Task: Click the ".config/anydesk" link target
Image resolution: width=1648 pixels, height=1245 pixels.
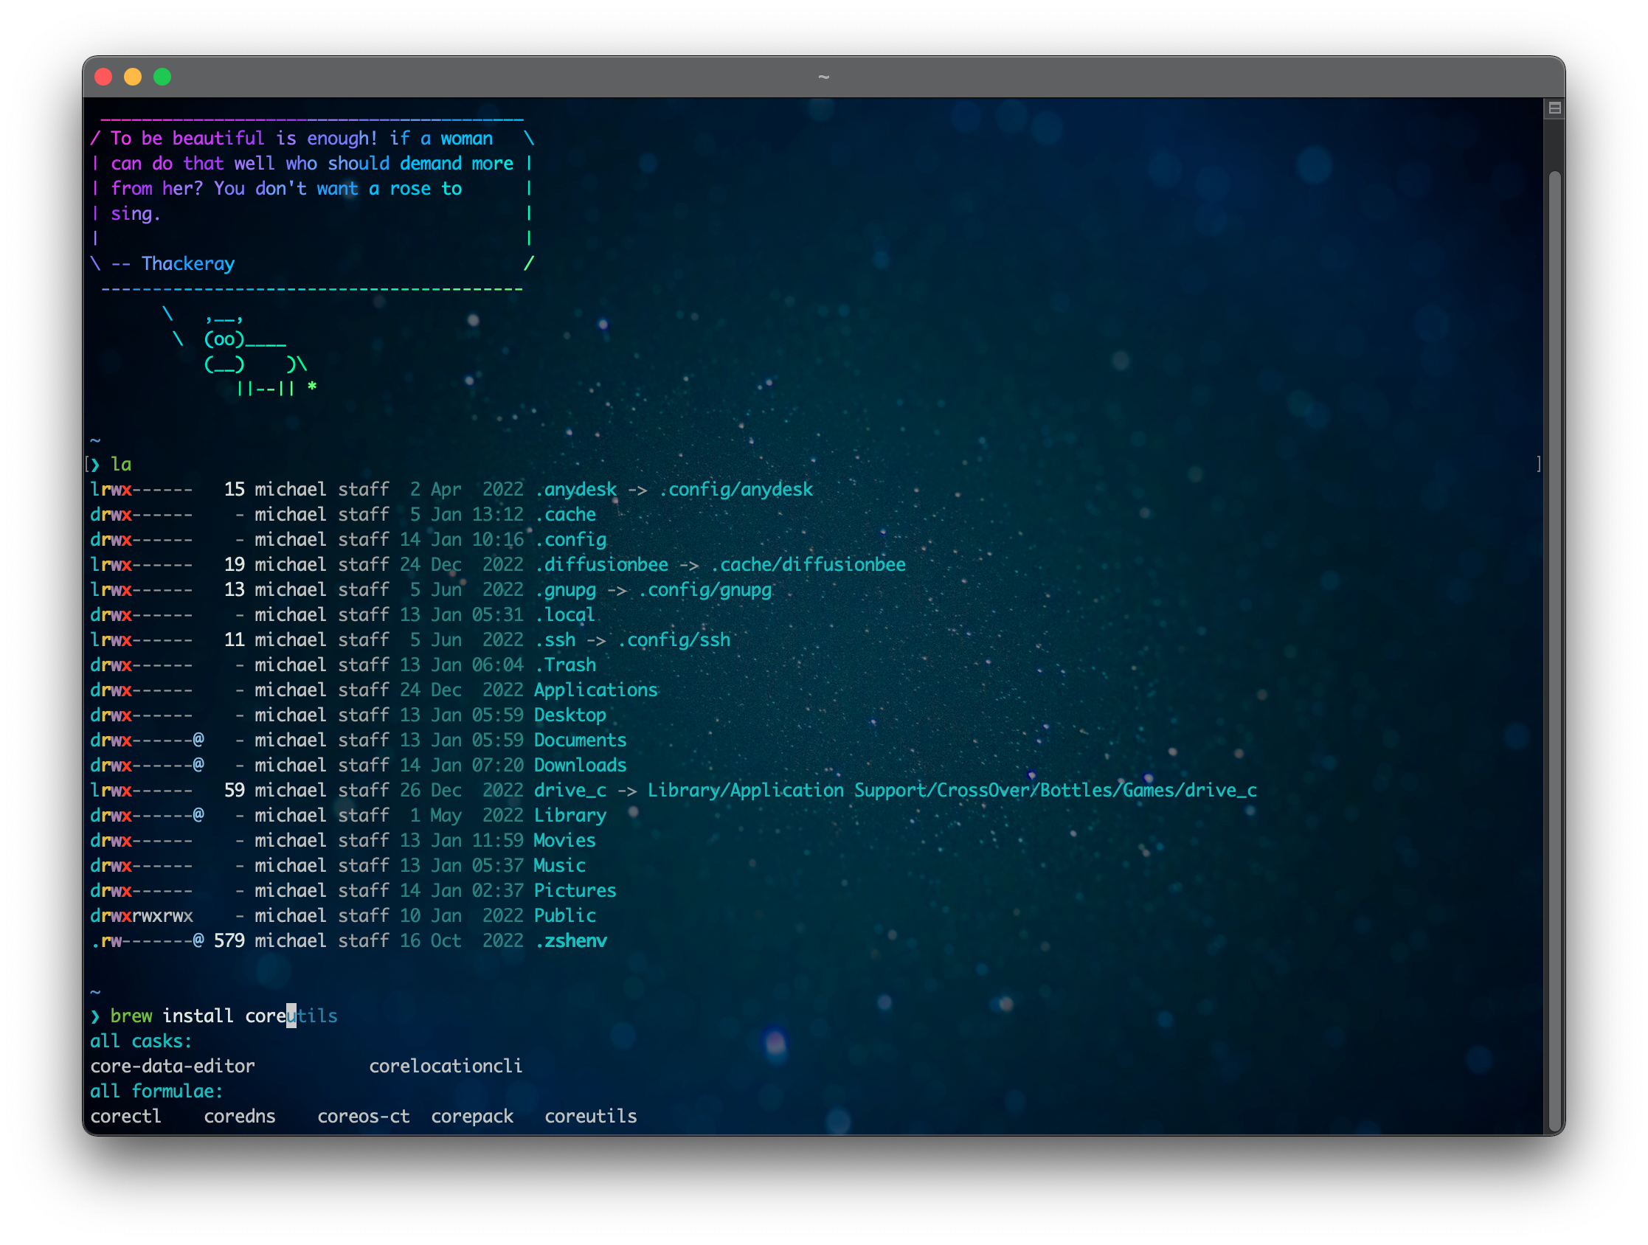Action: [736, 490]
